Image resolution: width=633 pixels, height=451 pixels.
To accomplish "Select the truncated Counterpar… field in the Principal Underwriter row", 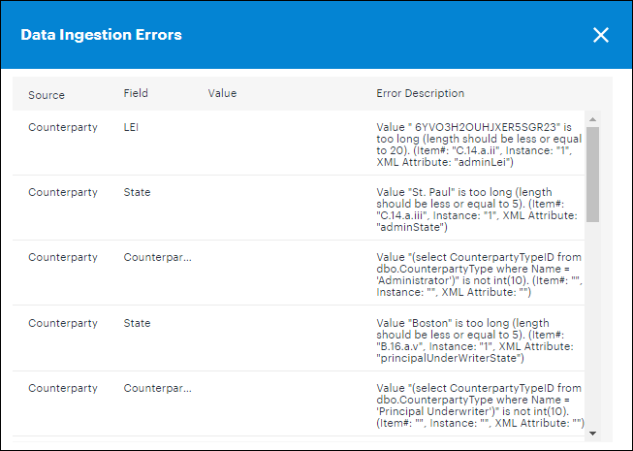I will point(157,388).
